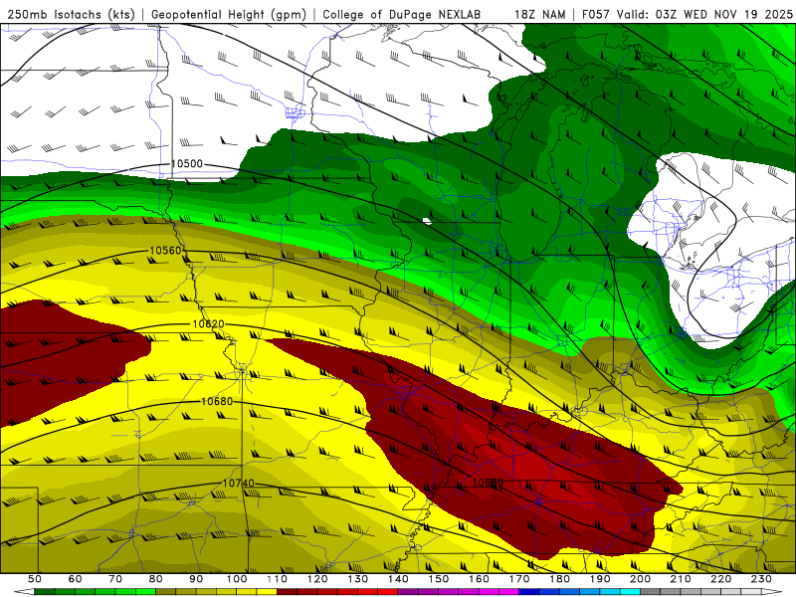Click the 10620 height contour label
Screen dimensions: 796x597
[208, 324]
